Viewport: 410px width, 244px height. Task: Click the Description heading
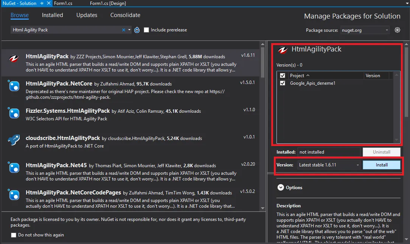(x=289, y=206)
